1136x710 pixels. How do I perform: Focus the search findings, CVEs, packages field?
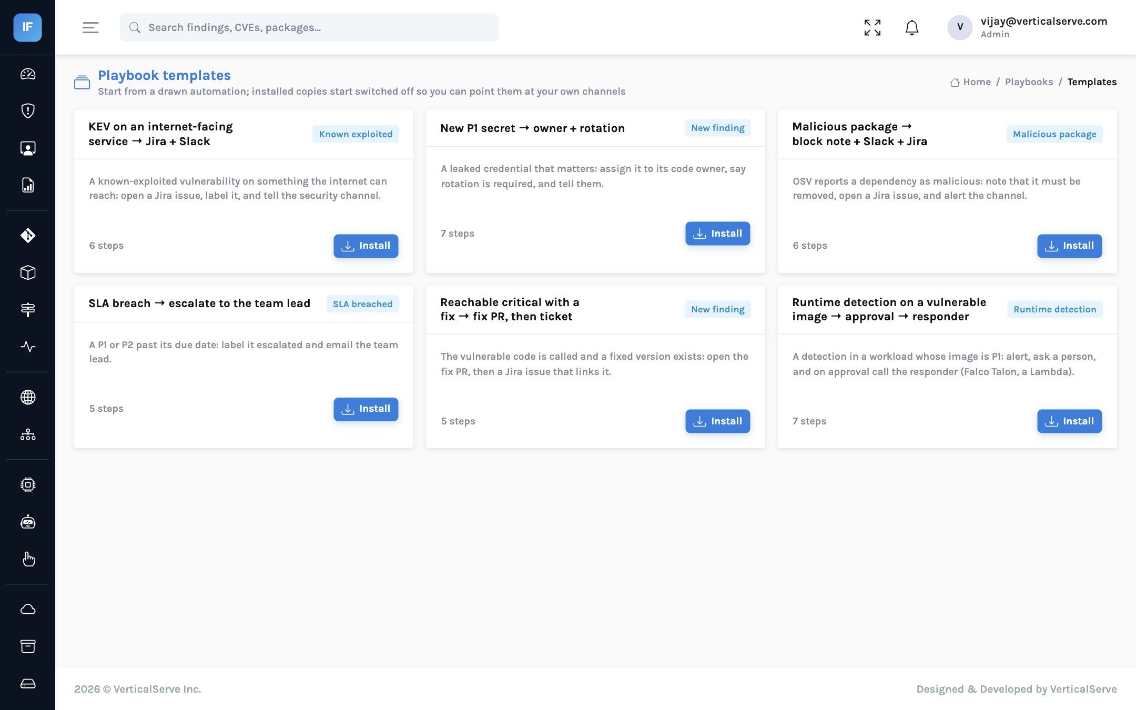(309, 27)
